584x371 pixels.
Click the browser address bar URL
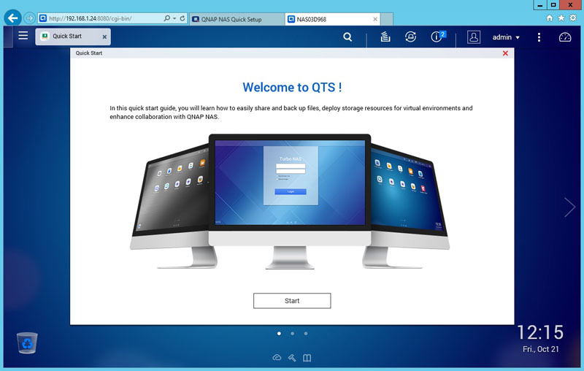[90, 18]
